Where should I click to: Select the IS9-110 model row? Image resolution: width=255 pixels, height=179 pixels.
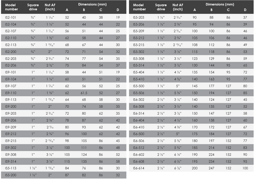click(63, 93)
